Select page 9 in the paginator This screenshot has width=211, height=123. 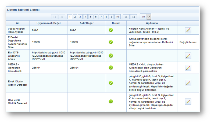pos(112,17)
